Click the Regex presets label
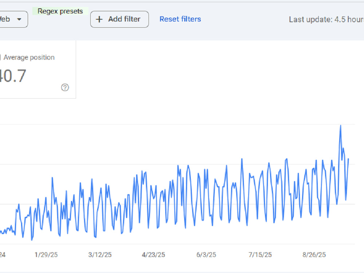The image size is (364, 273). point(60,11)
